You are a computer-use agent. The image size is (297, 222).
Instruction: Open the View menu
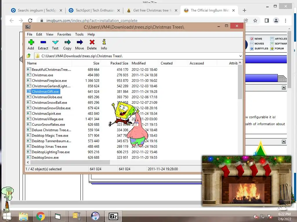(50, 34)
